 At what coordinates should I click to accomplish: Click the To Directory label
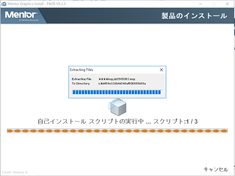point(81,83)
